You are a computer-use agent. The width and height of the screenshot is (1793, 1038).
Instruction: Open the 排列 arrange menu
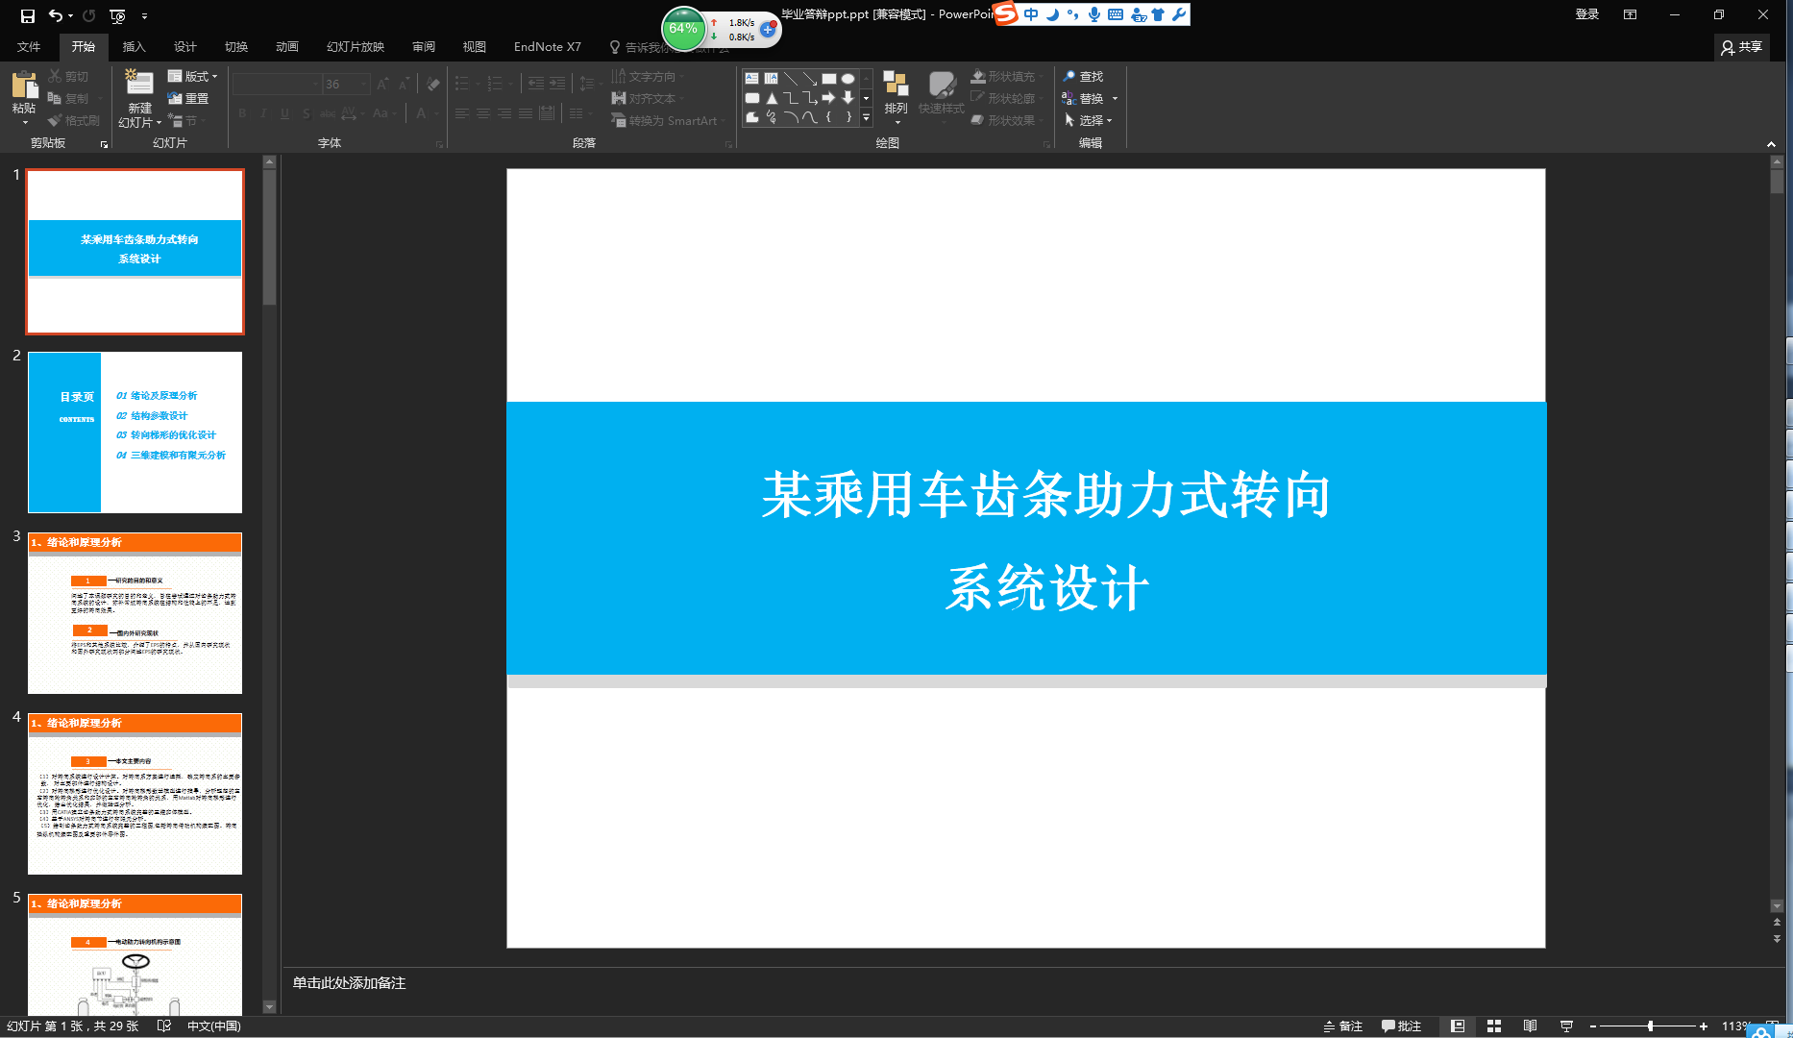(896, 98)
